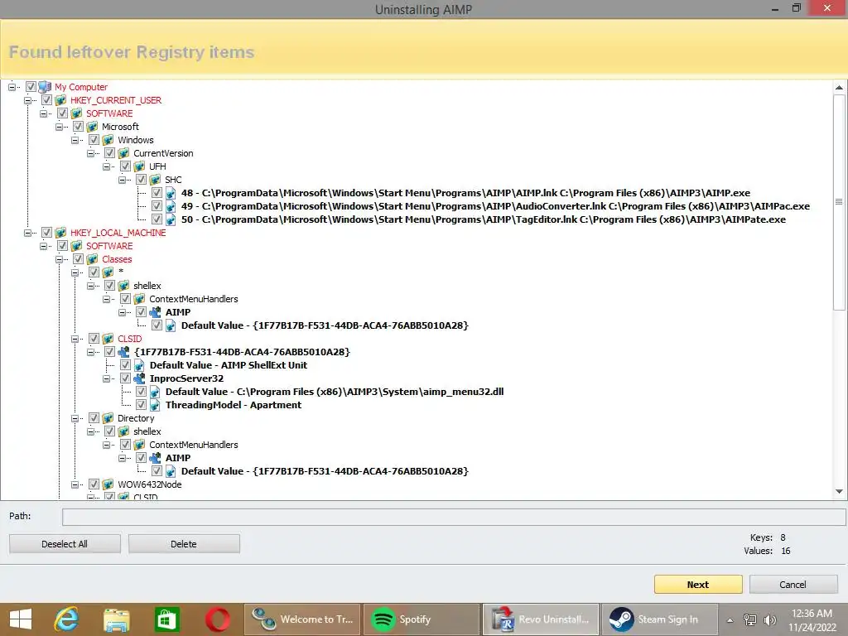Screen dimensions: 848x636
Task: Click the My Computer icon in tree
Action: point(45,86)
